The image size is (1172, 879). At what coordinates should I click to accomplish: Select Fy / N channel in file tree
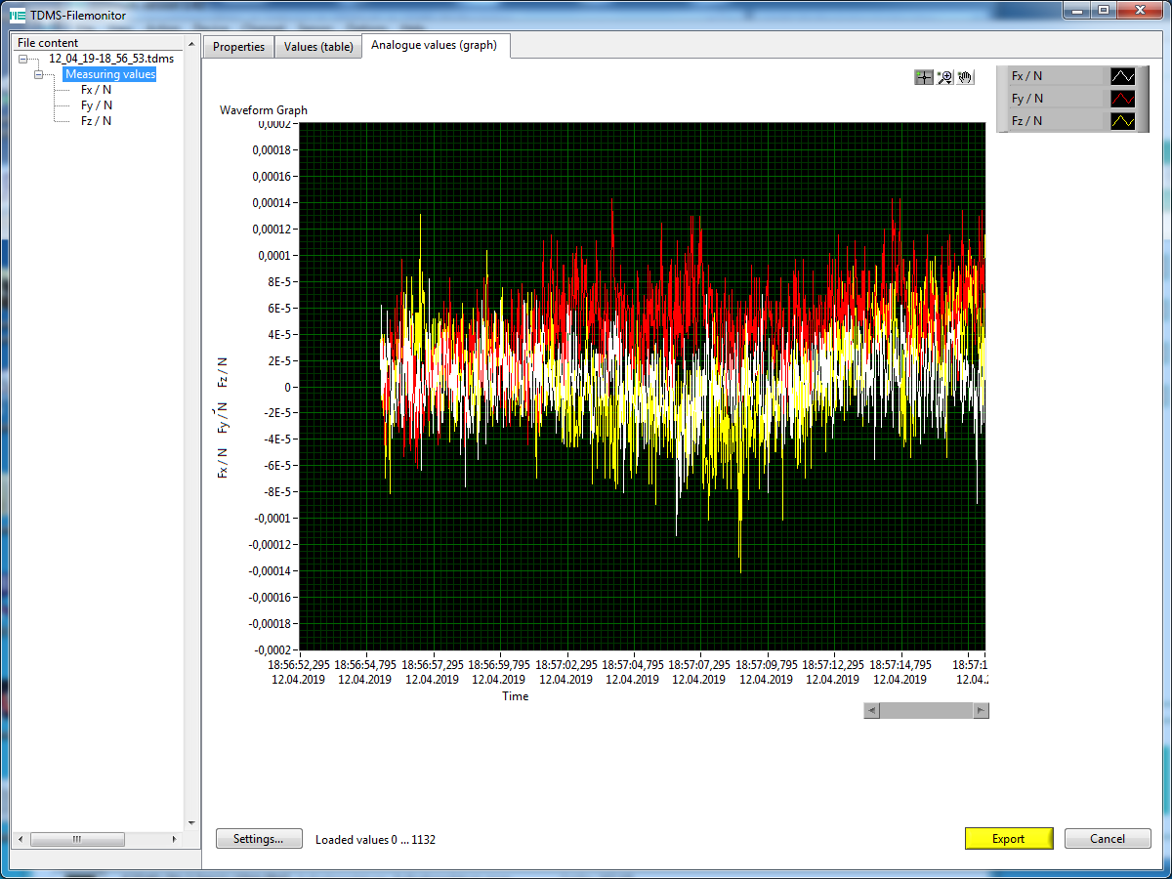96,105
